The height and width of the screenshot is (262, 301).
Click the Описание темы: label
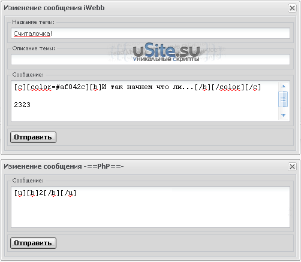point(34,48)
